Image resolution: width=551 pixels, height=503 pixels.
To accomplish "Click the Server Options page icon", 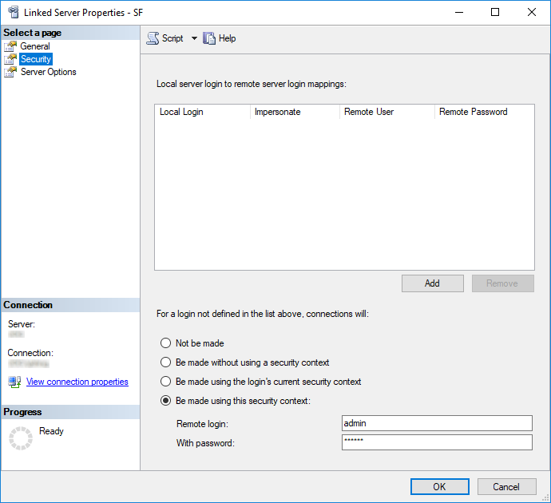I will [10, 72].
